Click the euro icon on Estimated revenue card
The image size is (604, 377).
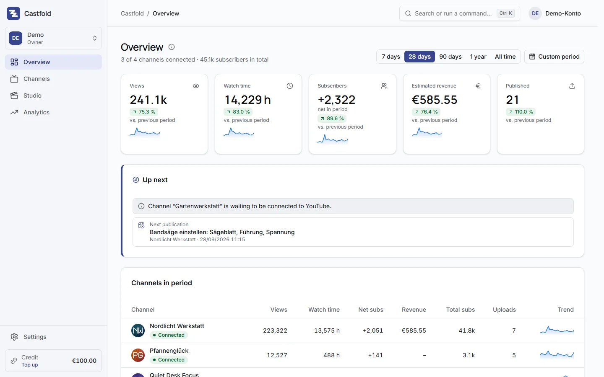click(x=478, y=86)
